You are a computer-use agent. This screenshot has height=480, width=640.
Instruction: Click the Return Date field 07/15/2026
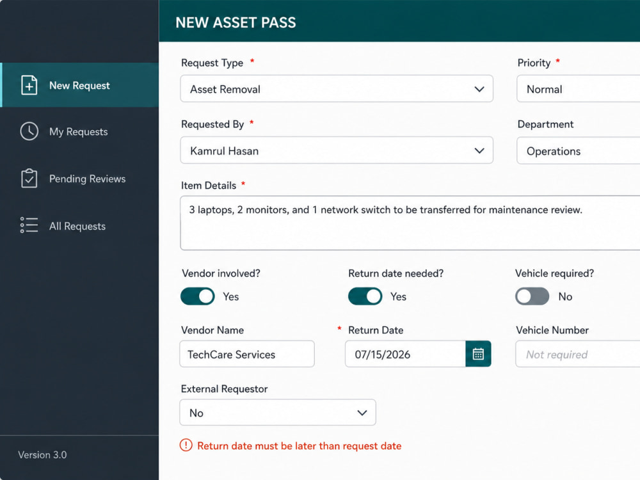405,354
